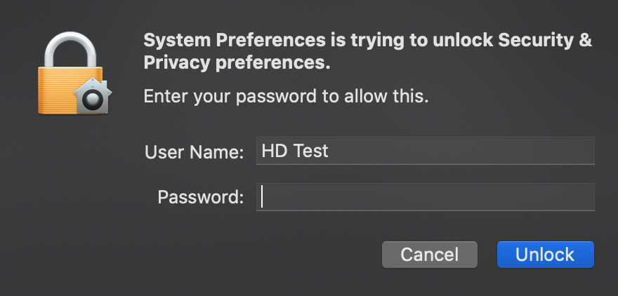This screenshot has width=618, height=296.
Task: Click the silver shackle of the padlock
Action: click(70, 50)
